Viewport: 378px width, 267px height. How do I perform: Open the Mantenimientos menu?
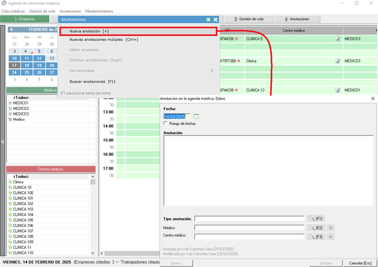(x=99, y=11)
